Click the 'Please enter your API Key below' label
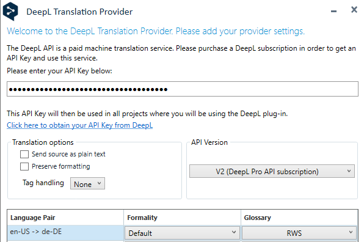Screen dimensions: 364x242 pos(59,71)
